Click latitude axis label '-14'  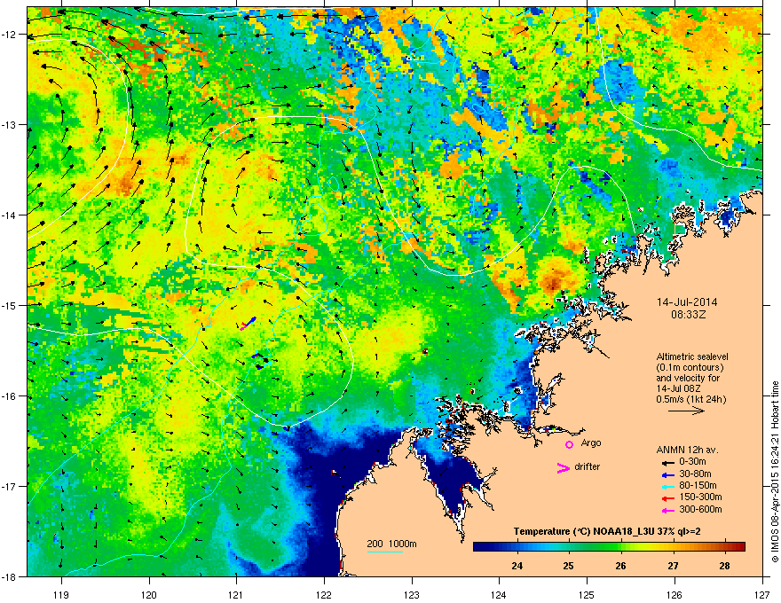10,215
